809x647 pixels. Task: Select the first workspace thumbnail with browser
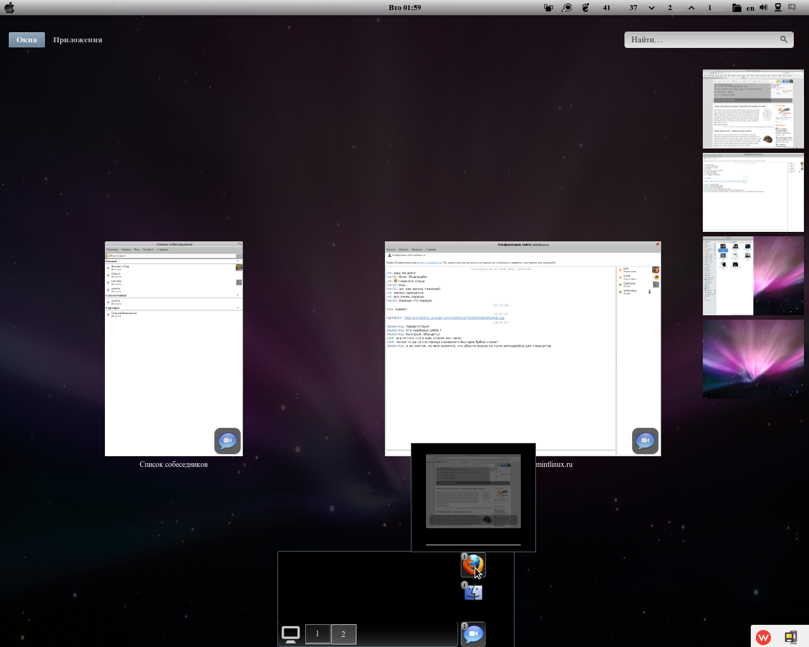[753, 109]
